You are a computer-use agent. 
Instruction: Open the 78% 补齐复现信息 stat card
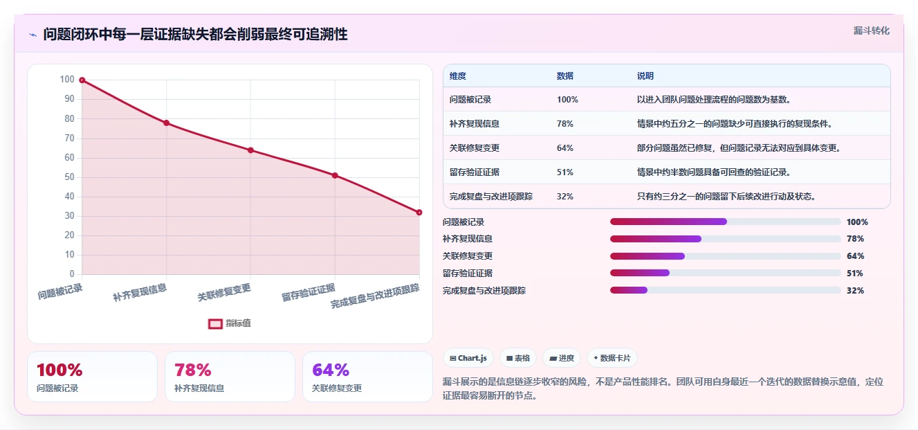[x=230, y=377]
